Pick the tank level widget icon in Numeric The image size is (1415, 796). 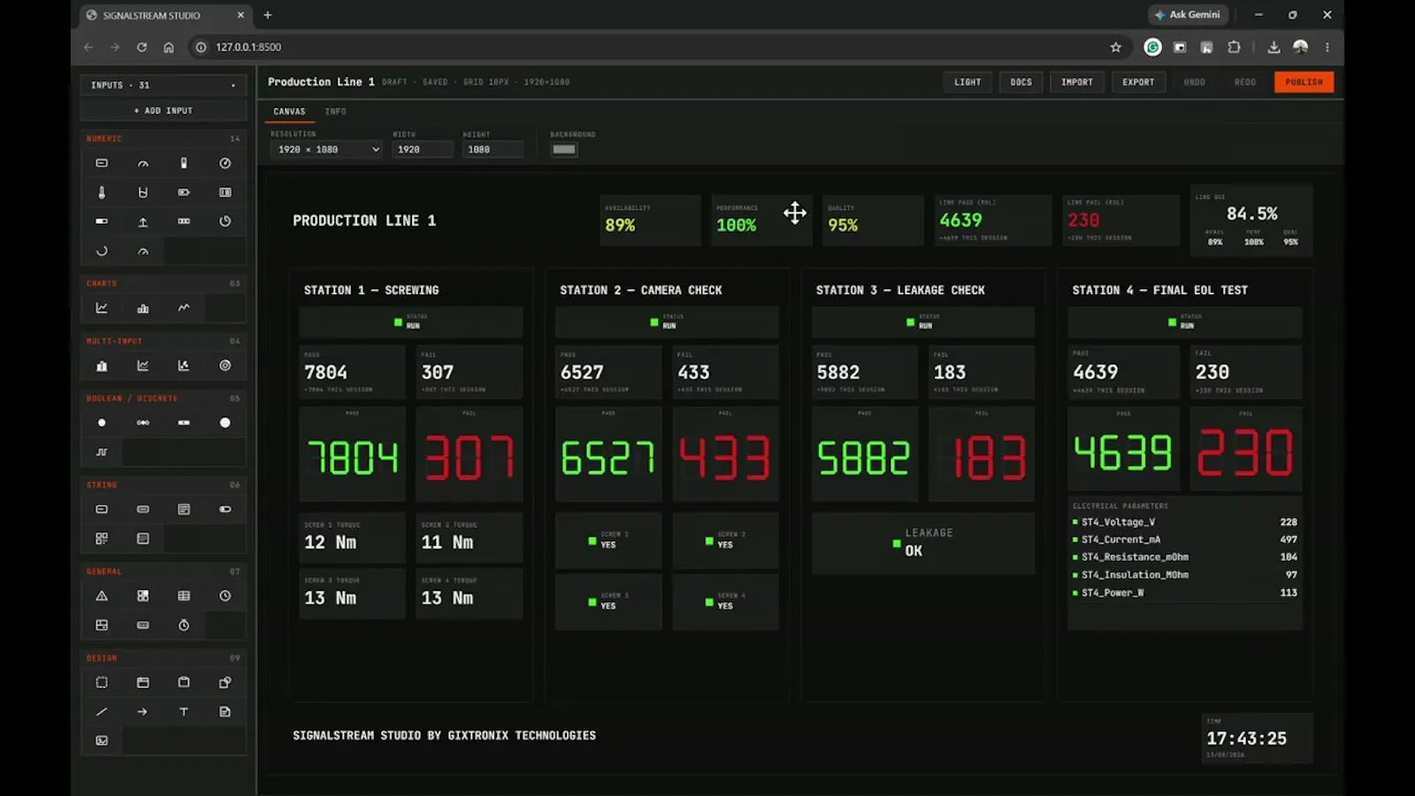(x=142, y=192)
